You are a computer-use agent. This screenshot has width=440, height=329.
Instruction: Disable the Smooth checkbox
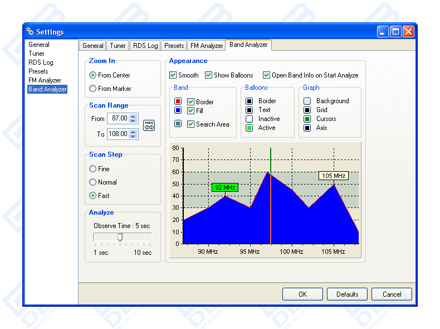coord(173,75)
